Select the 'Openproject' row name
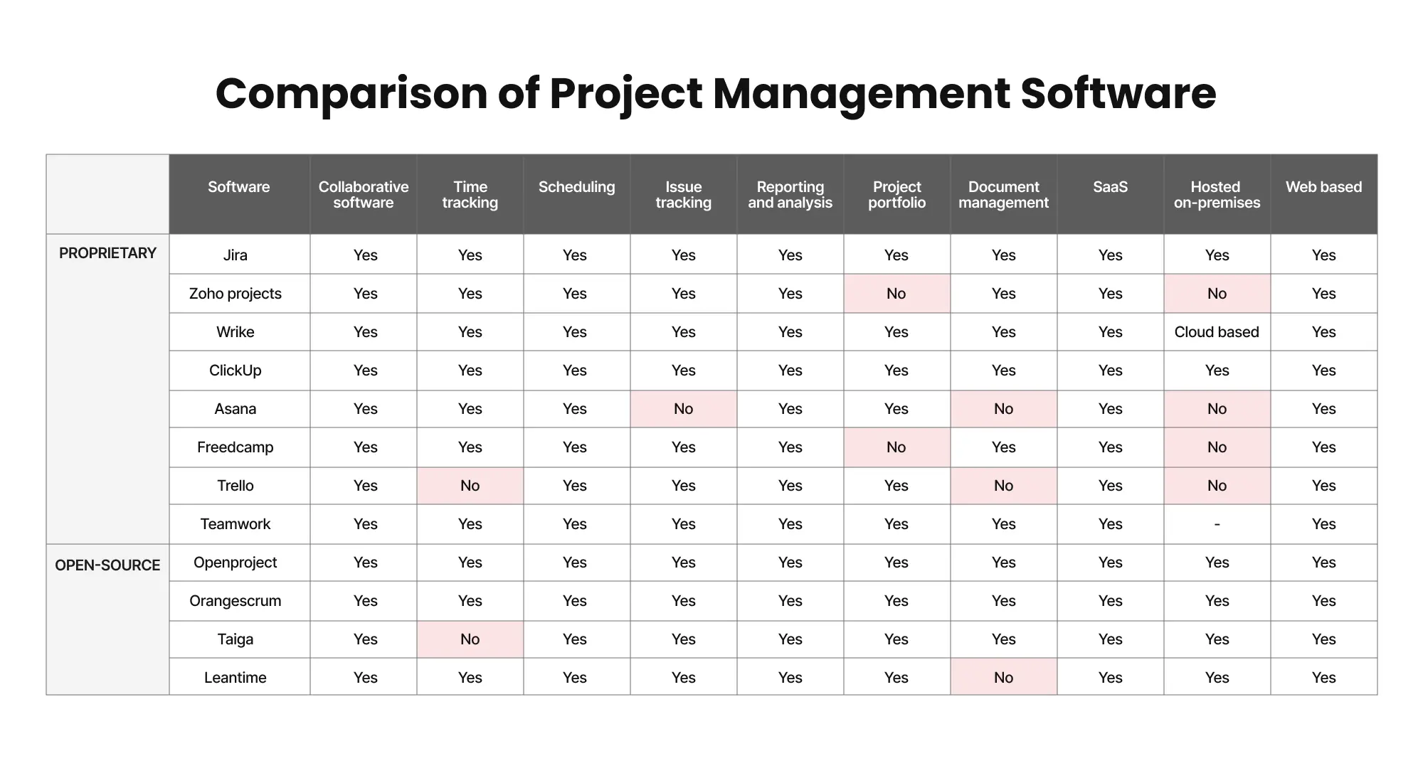Image resolution: width=1423 pixels, height=761 pixels. coord(236,563)
